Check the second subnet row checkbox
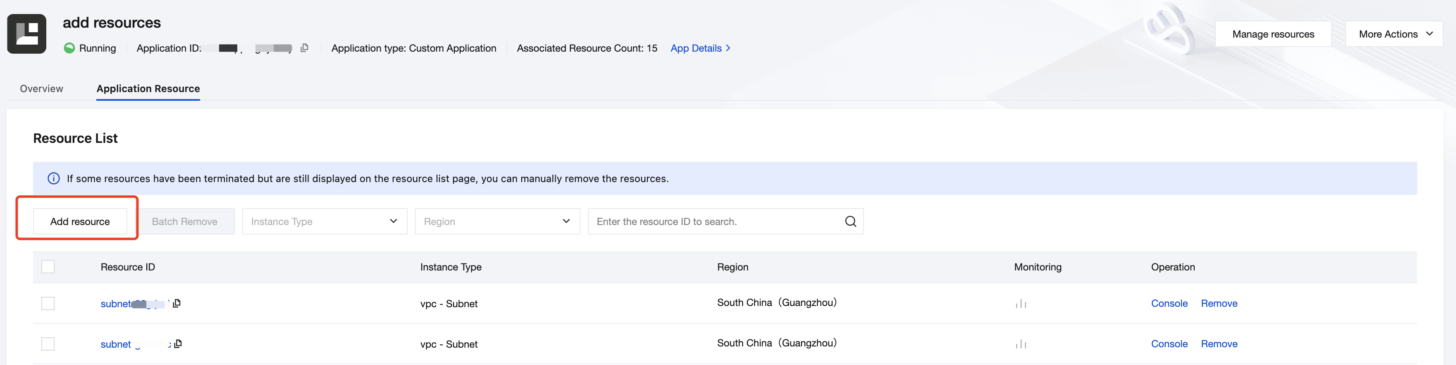Viewport: 1456px width, 365px height. 48,344
